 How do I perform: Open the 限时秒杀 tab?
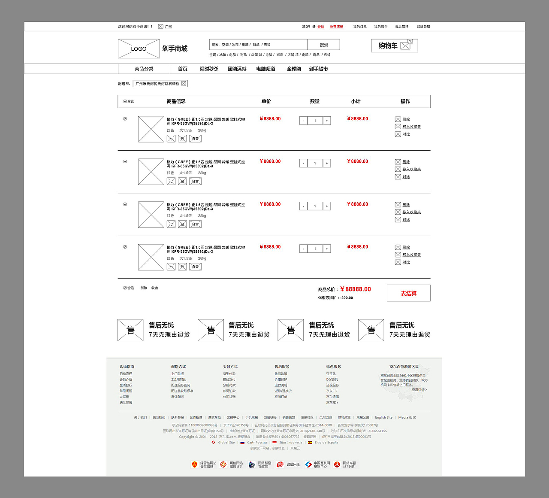point(209,69)
